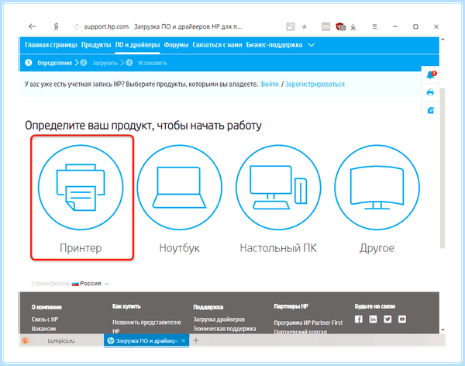Viewport: 465px width, 366px height.
Task: Click the Принтер label text
Action: [x=81, y=248]
